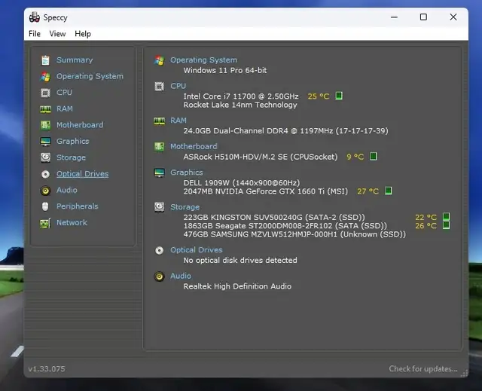Open the File menu
The height and width of the screenshot is (391, 482).
pyautogui.click(x=35, y=33)
